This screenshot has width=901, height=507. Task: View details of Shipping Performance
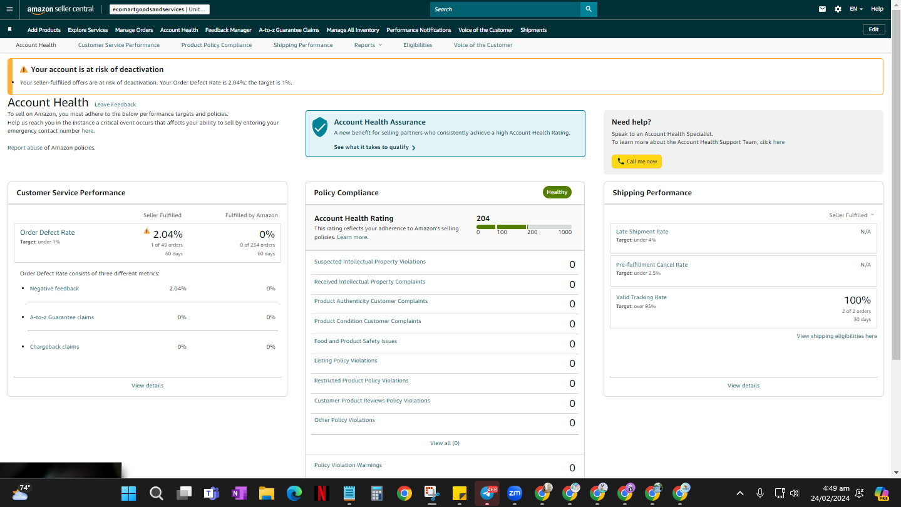pyautogui.click(x=743, y=386)
